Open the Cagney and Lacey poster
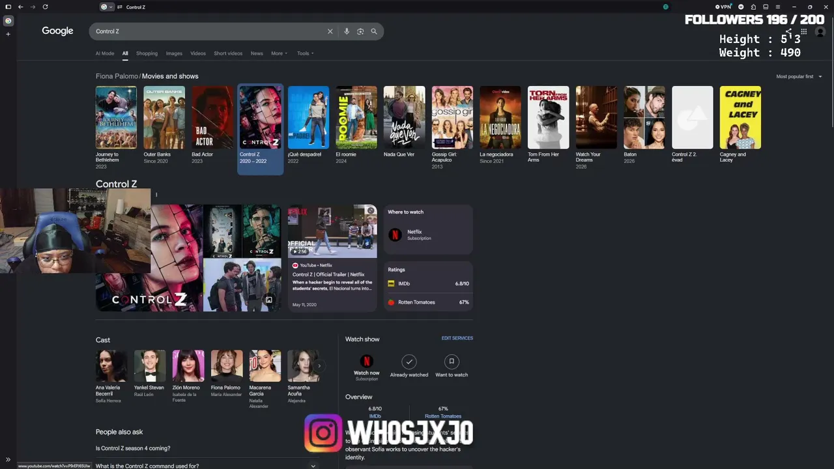This screenshot has height=469, width=834. click(740, 117)
